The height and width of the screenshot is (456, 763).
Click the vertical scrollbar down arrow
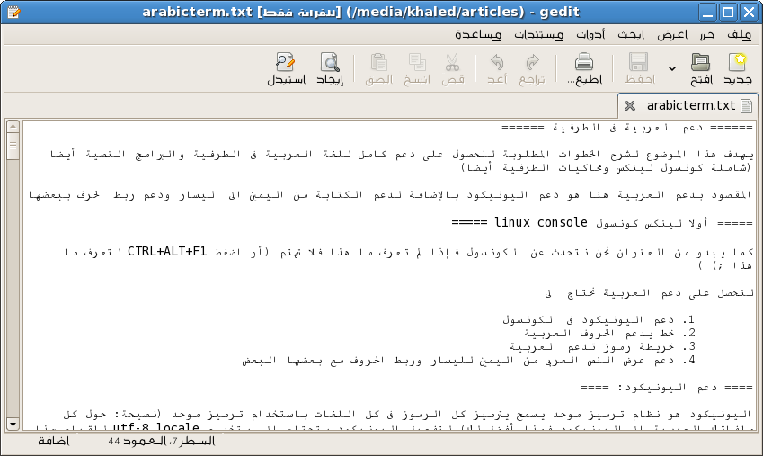click(x=13, y=423)
